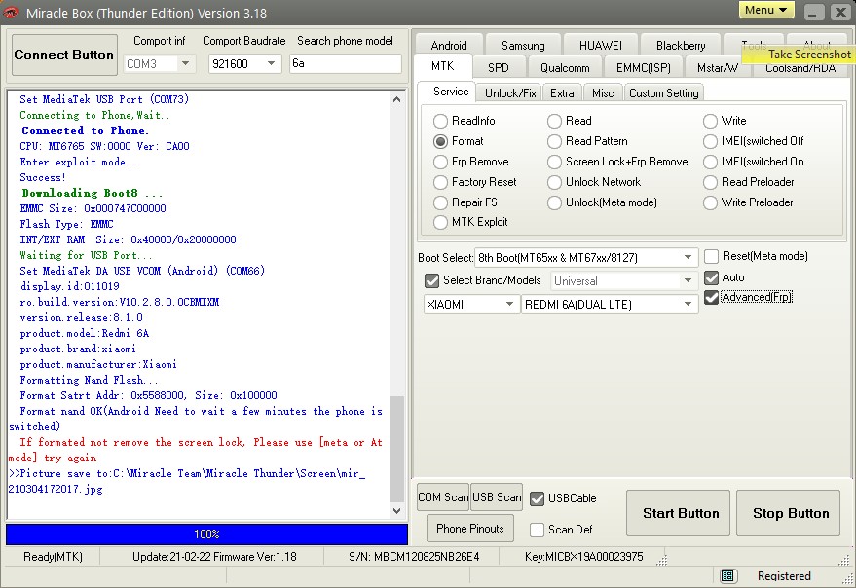This screenshot has height=588, width=856.
Task: Open the Universal models dropdown
Action: [x=688, y=281]
